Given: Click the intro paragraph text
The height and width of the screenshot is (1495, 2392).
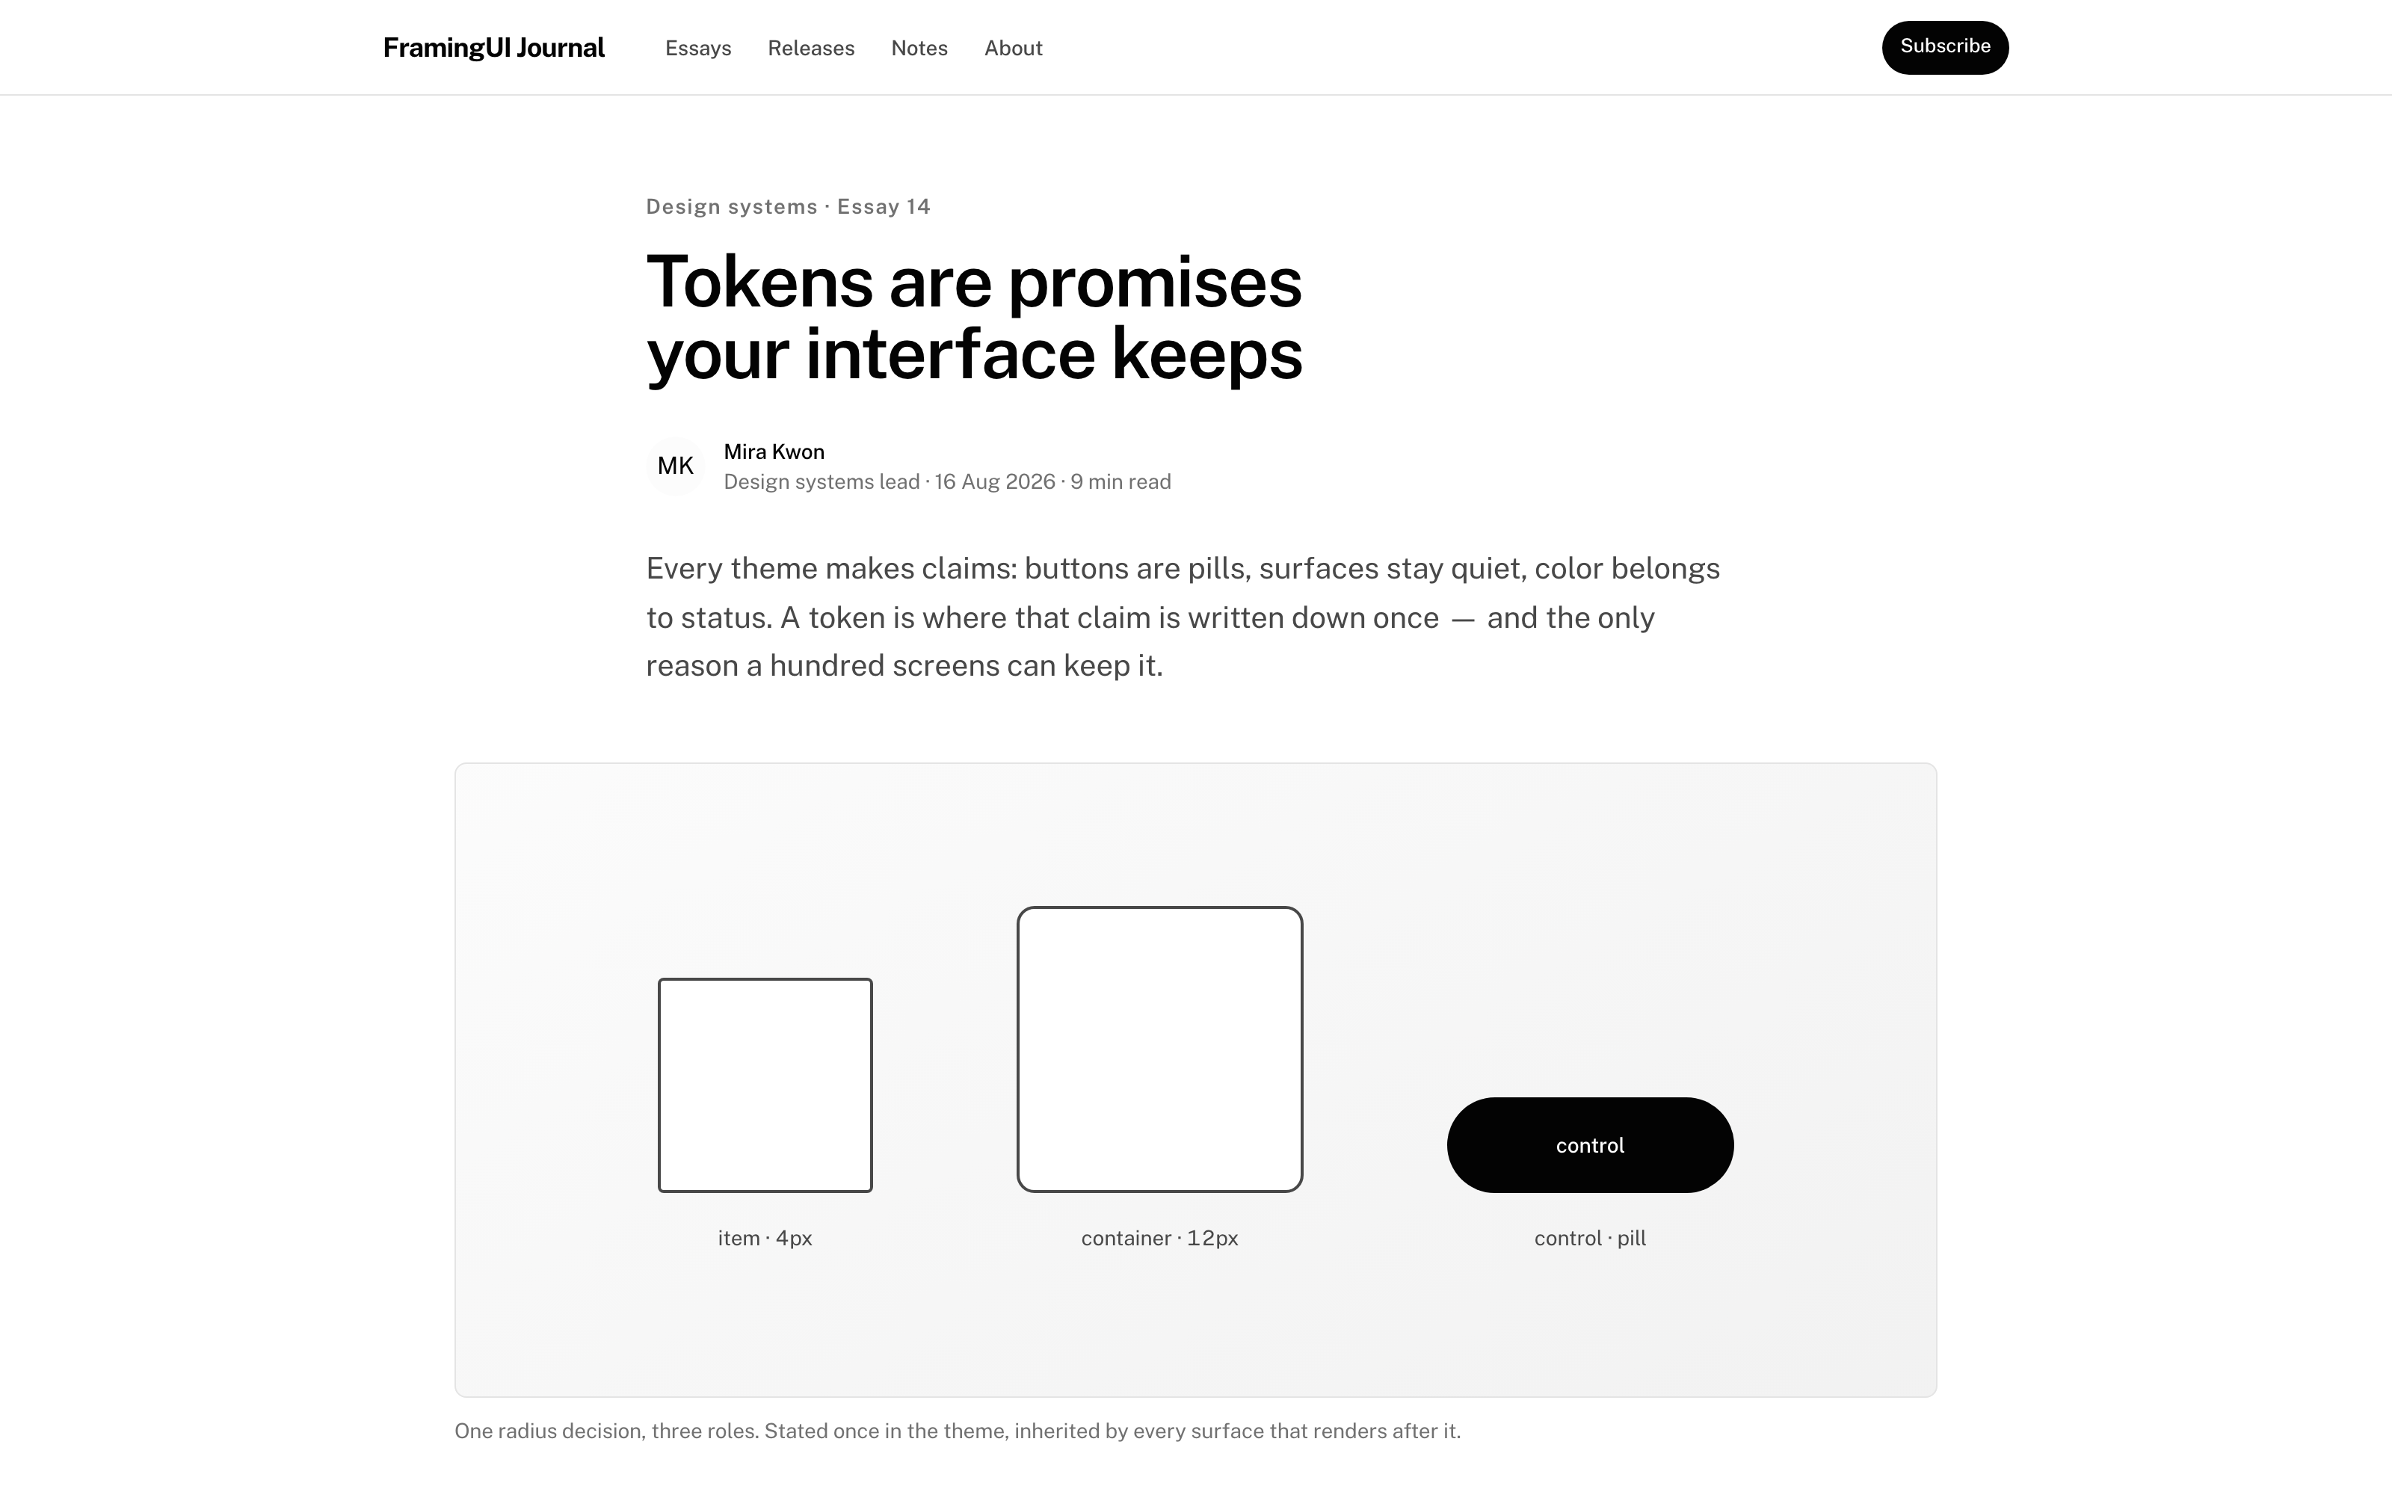Looking at the screenshot, I should pos(1183,617).
